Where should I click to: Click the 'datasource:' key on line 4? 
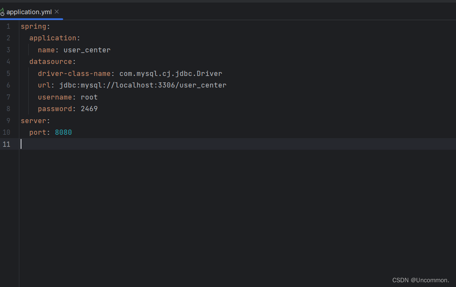coord(52,62)
